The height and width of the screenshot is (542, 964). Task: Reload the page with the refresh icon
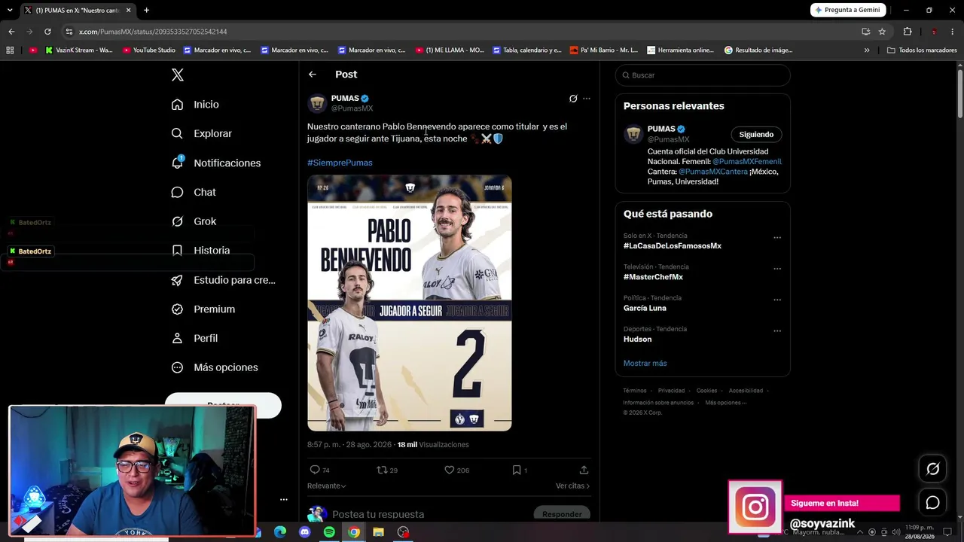47,32
